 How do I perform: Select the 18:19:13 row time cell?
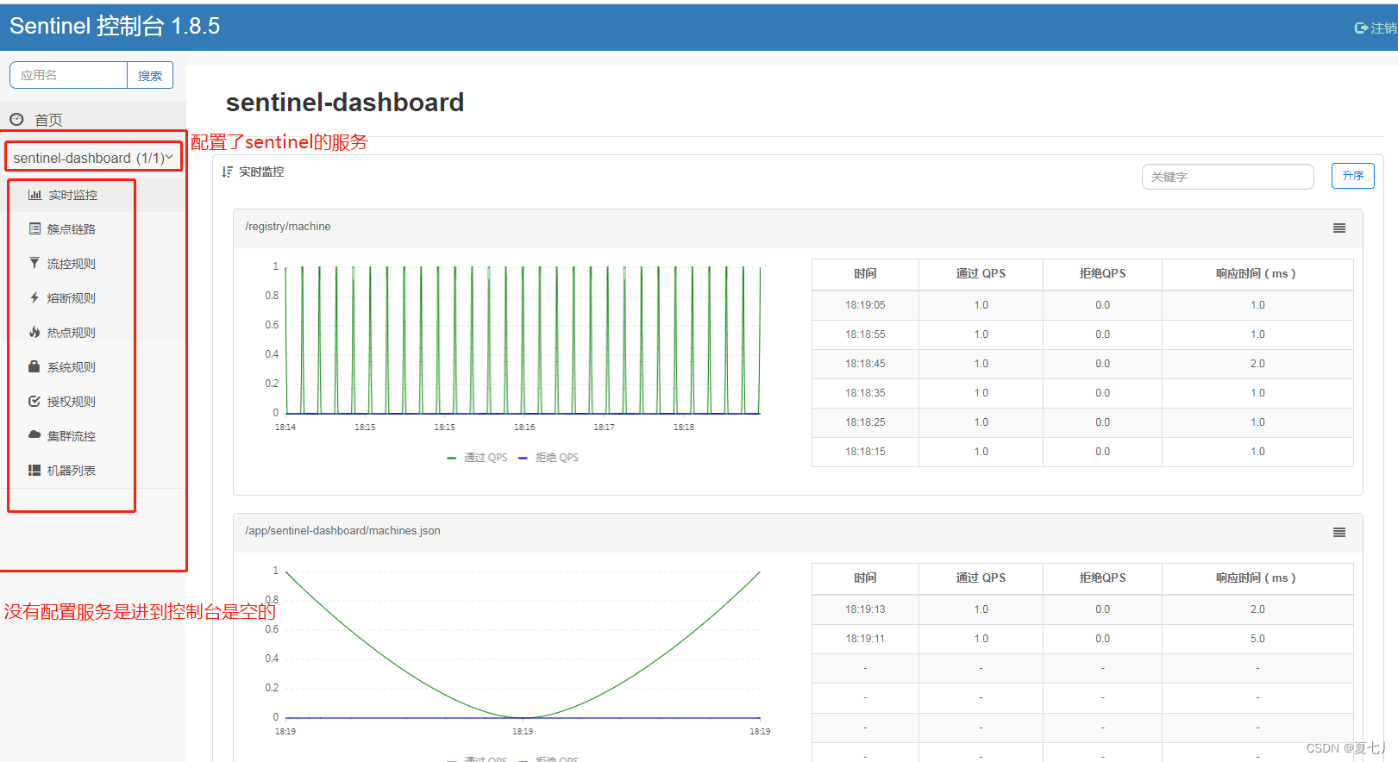coord(865,609)
